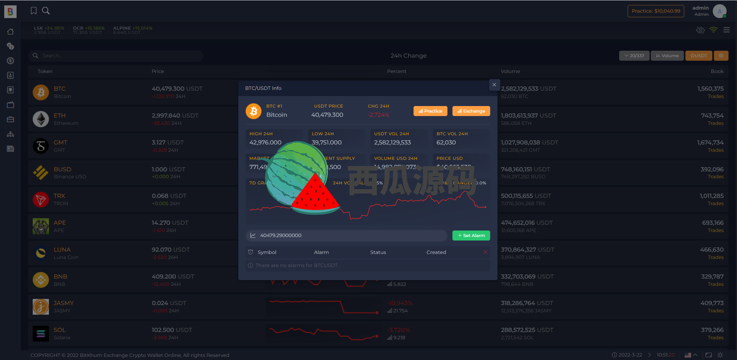The image size is (737, 360).
Task: Expand the US flag language selector
Action: (691, 355)
